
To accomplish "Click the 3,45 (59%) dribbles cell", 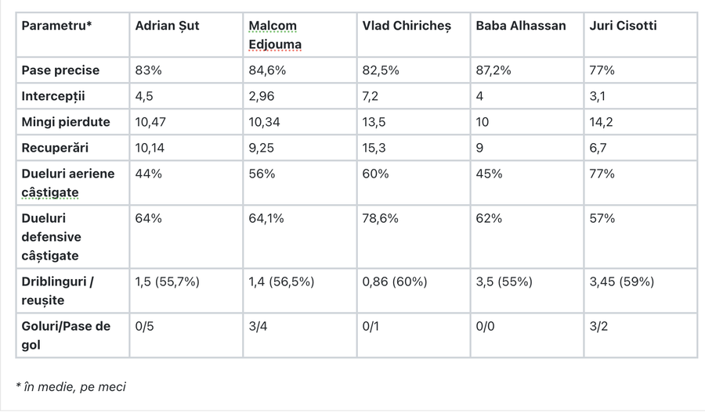I will 641,290.
